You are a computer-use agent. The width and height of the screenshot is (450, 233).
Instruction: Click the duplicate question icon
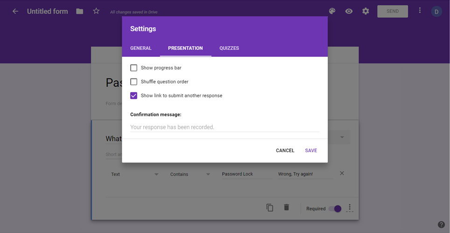point(270,208)
